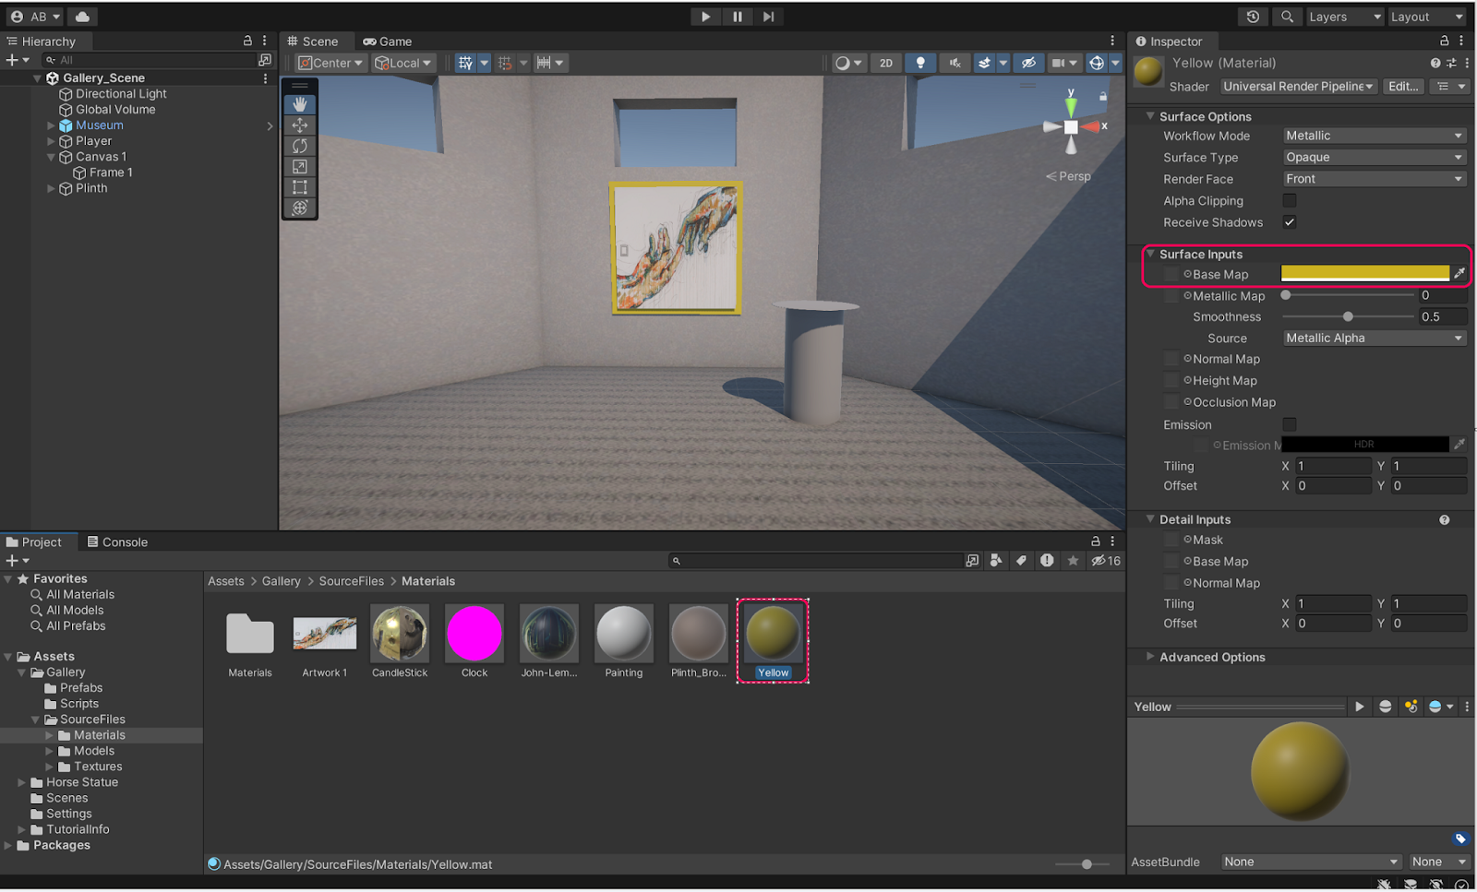Toggle scene lighting with the lightbulb icon
The width and height of the screenshot is (1477, 892).
(x=919, y=63)
